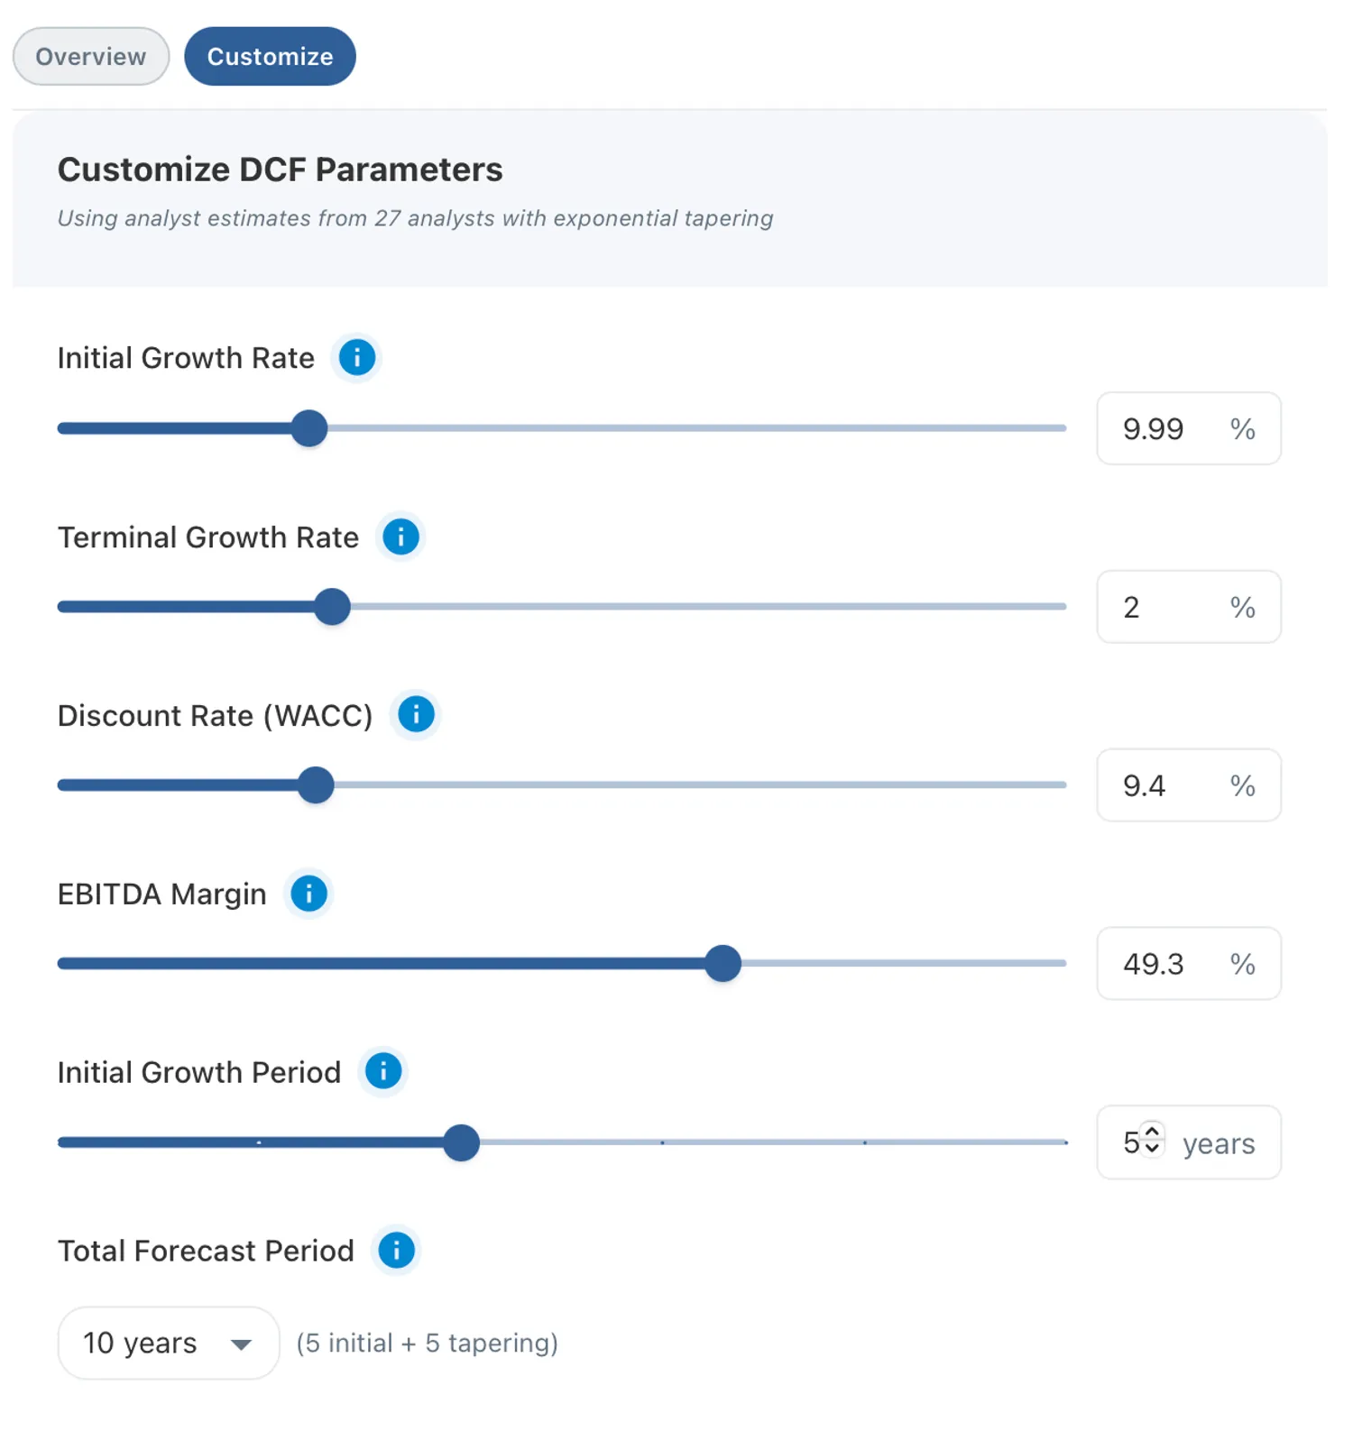Click the Terminal Growth Rate label
1353x1440 pixels.
tap(208, 537)
